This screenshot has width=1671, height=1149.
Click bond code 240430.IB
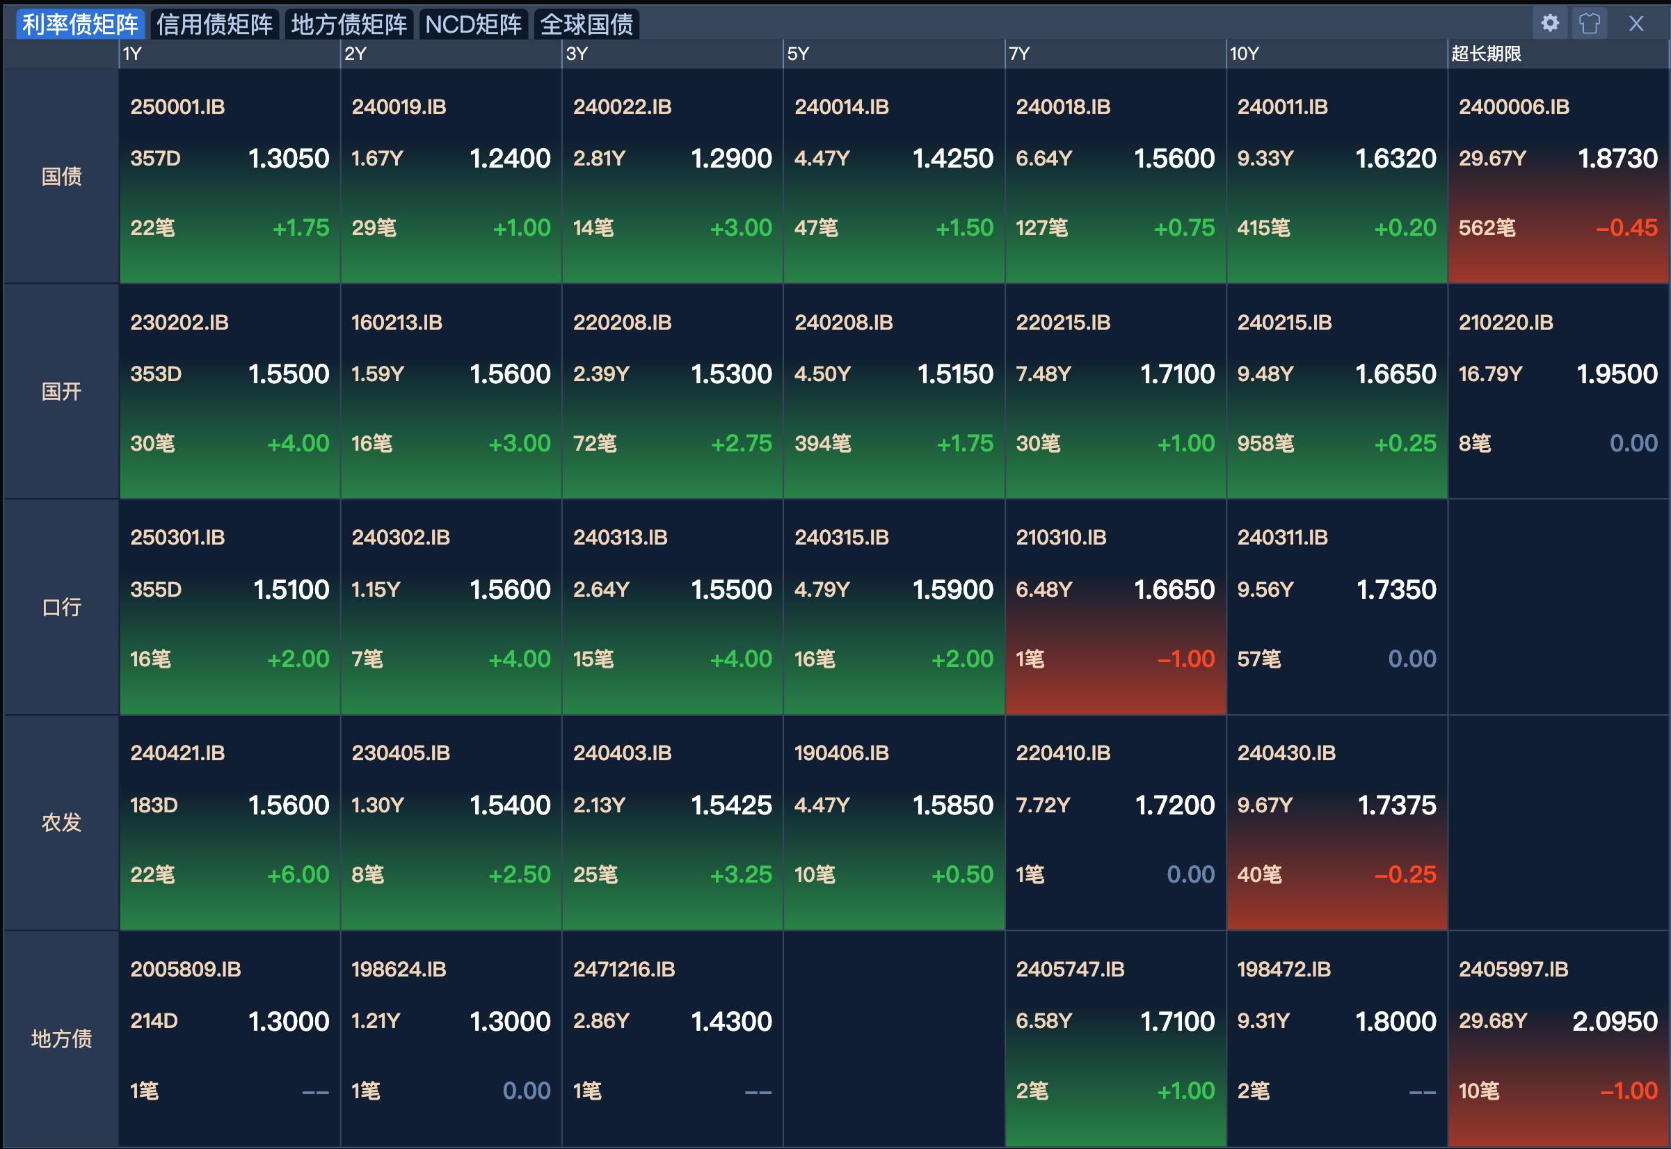(x=1286, y=753)
